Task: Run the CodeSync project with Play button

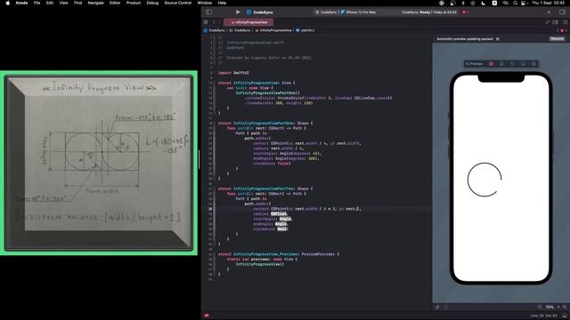Action: point(238,12)
